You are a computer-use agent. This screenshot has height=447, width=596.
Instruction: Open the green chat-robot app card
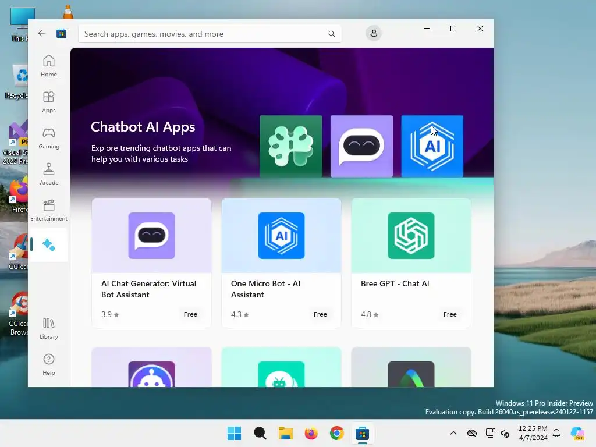click(281, 367)
